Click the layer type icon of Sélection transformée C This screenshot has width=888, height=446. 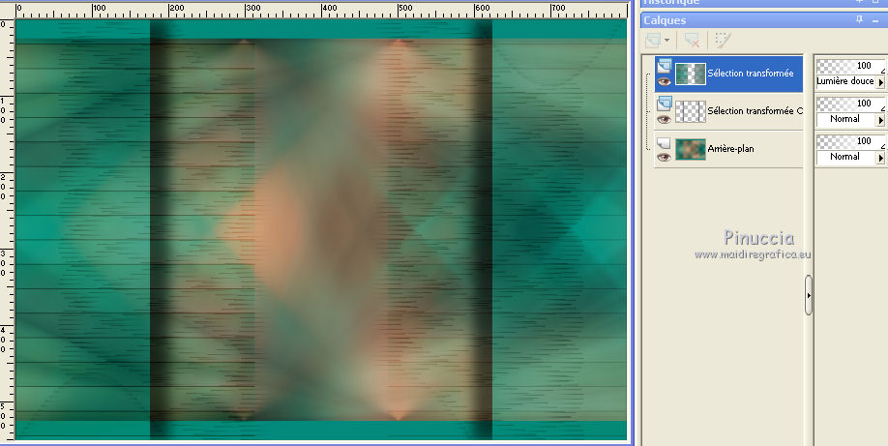664,104
